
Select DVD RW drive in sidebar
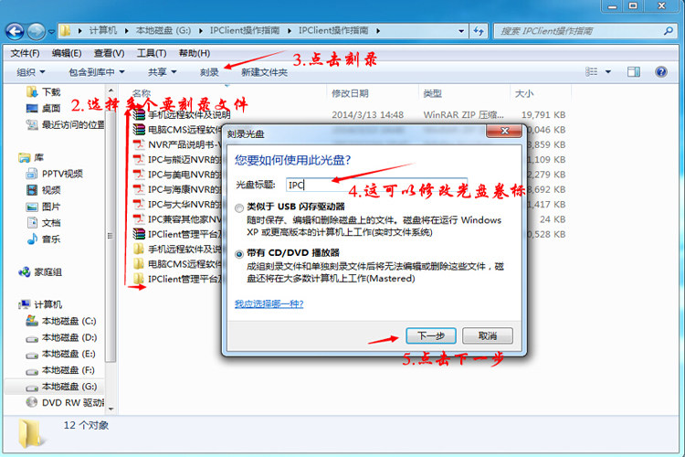coord(66,402)
